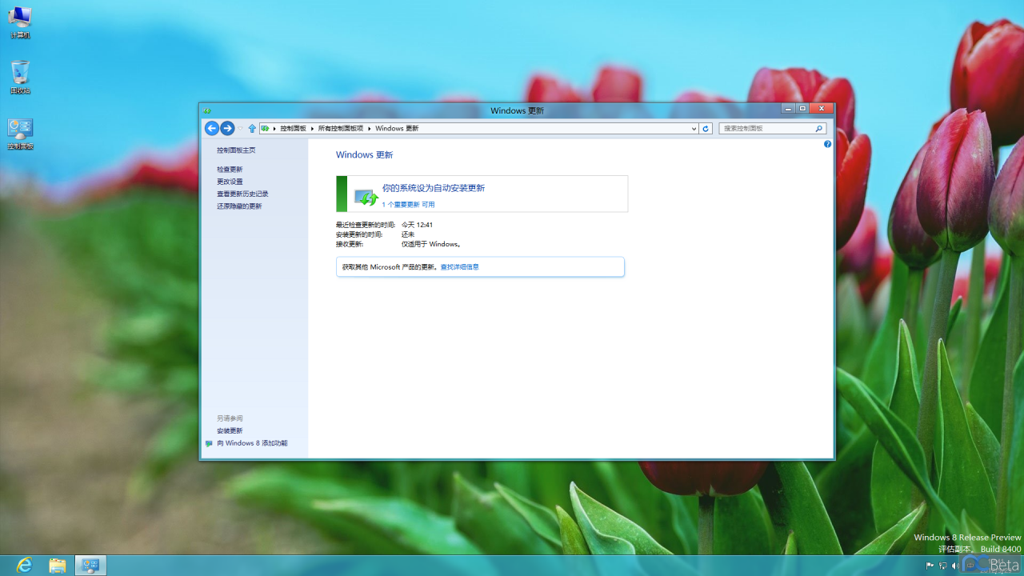Open the address bar history dropdown
1024x576 pixels.
pos(694,128)
